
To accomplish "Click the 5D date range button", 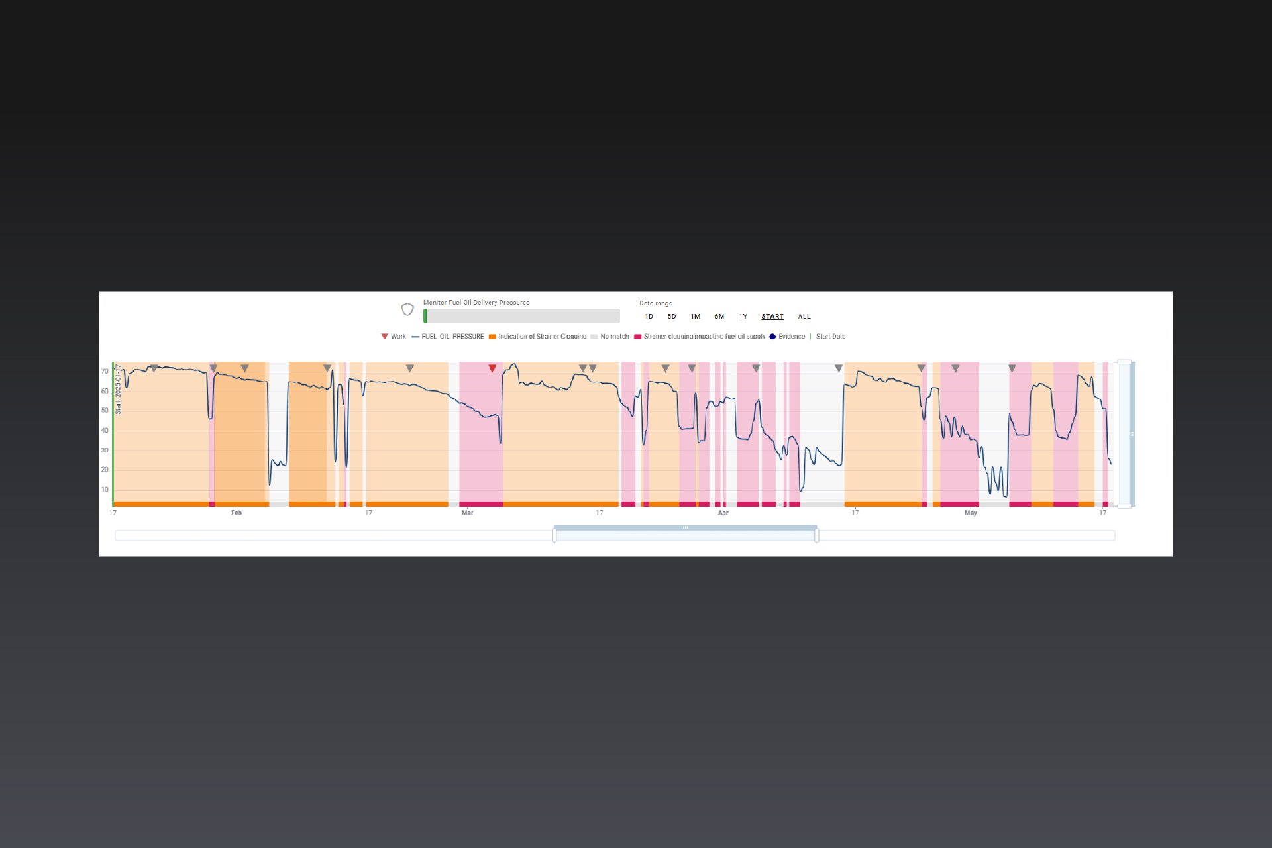I will (671, 317).
